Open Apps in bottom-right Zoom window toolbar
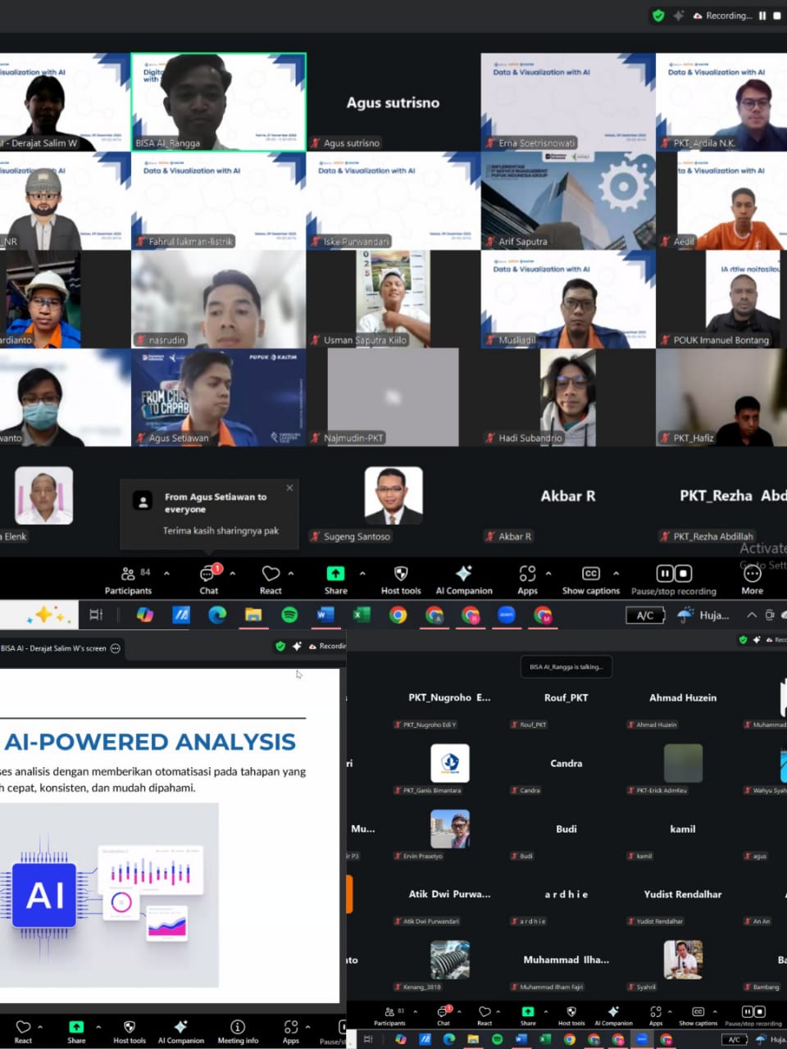The image size is (787, 1049). 656,1016
